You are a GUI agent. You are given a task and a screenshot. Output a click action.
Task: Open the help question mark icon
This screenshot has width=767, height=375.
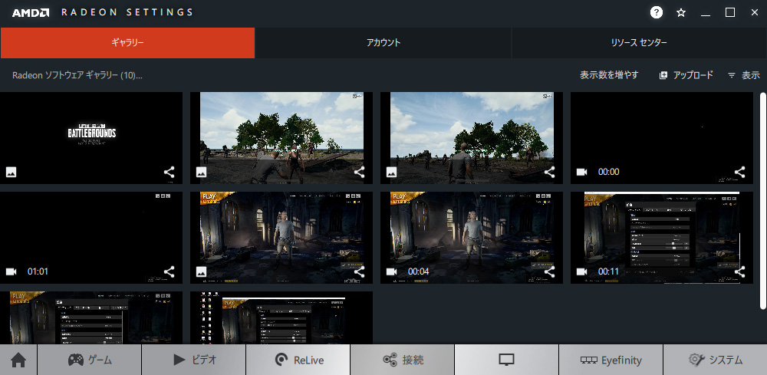tap(657, 13)
